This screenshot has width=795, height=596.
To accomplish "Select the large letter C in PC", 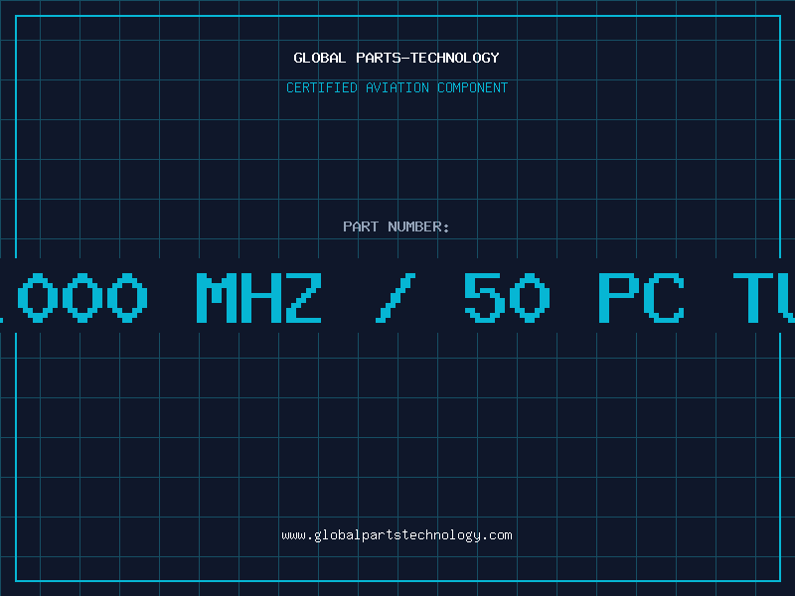I will pyautogui.click(x=663, y=297).
